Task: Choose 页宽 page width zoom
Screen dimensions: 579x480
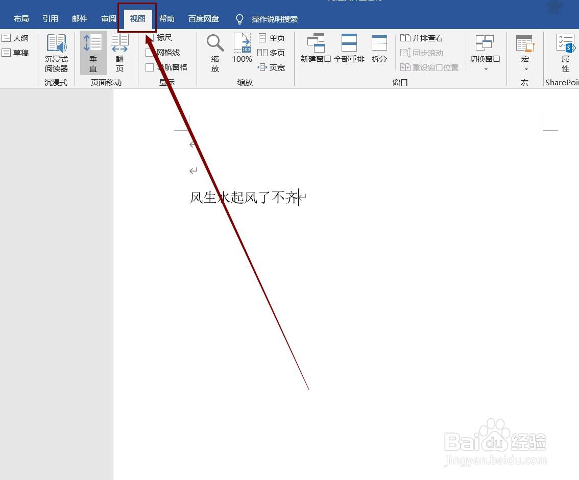Action: coord(272,67)
